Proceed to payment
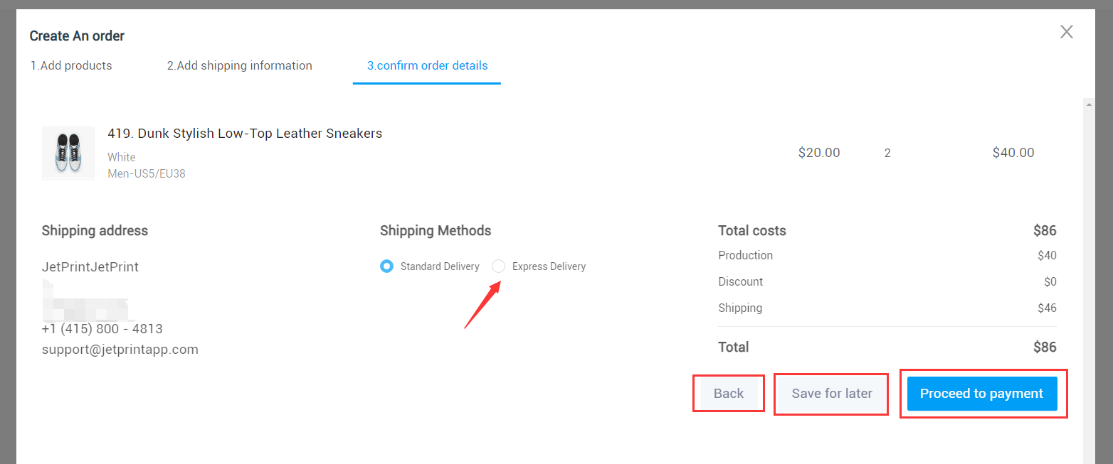The height and width of the screenshot is (464, 1113). [x=981, y=394]
